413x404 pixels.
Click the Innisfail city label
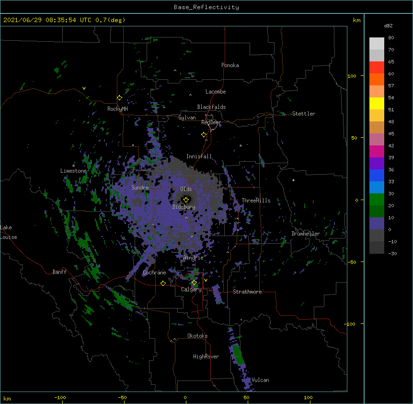tap(199, 156)
